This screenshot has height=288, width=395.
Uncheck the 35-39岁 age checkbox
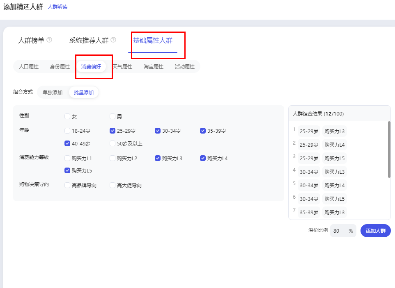pyautogui.click(x=203, y=131)
